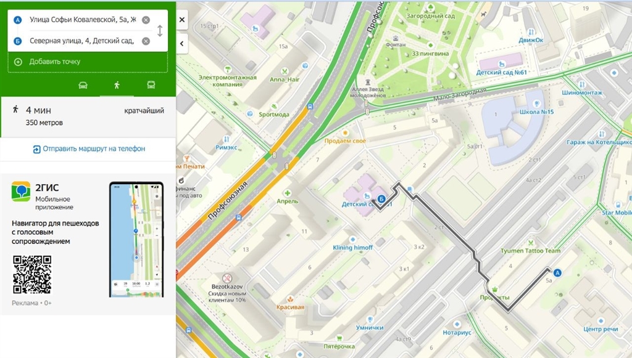This screenshot has width=632, height=358.
Task: Click the start field Улица Софьи Ковалевской
Action: tap(73, 20)
